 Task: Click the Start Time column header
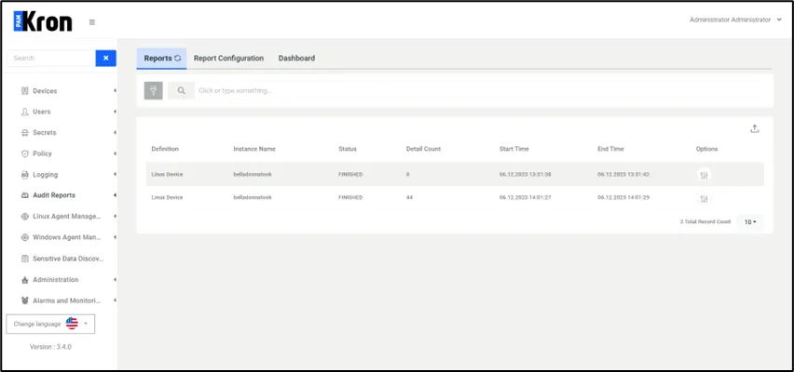[x=514, y=149]
